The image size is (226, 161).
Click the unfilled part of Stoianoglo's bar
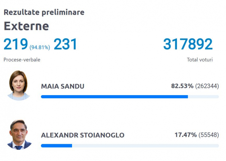(146, 146)
